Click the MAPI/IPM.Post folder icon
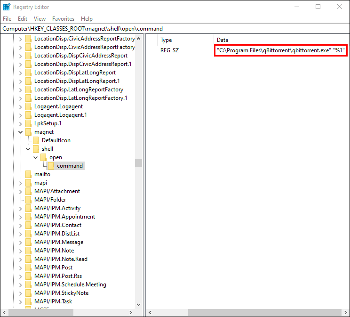Image resolution: width=350 pixels, height=317 pixels. point(28,268)
